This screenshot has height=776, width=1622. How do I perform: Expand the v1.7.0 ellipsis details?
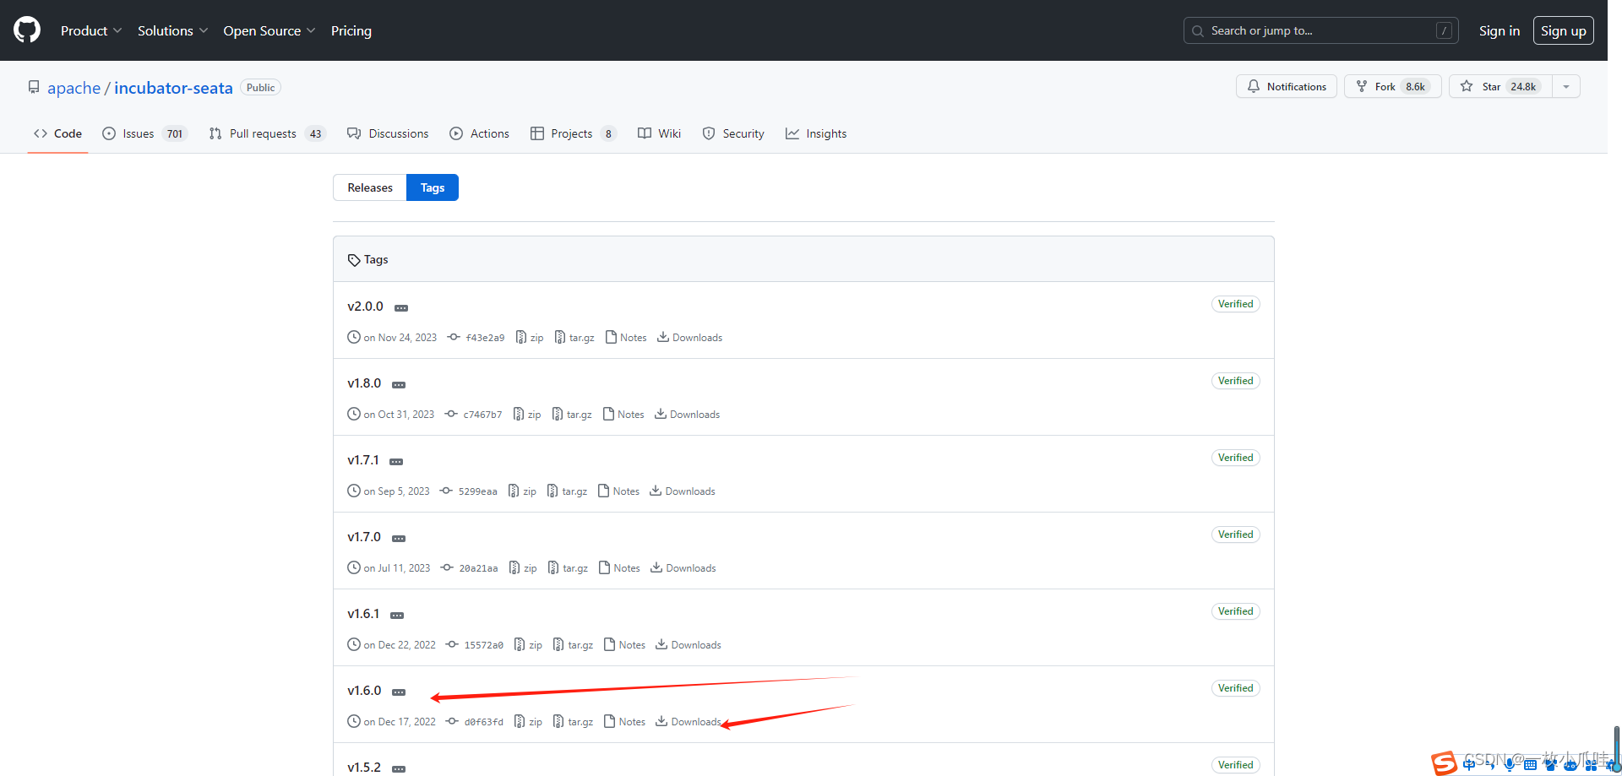click(399, 539)
